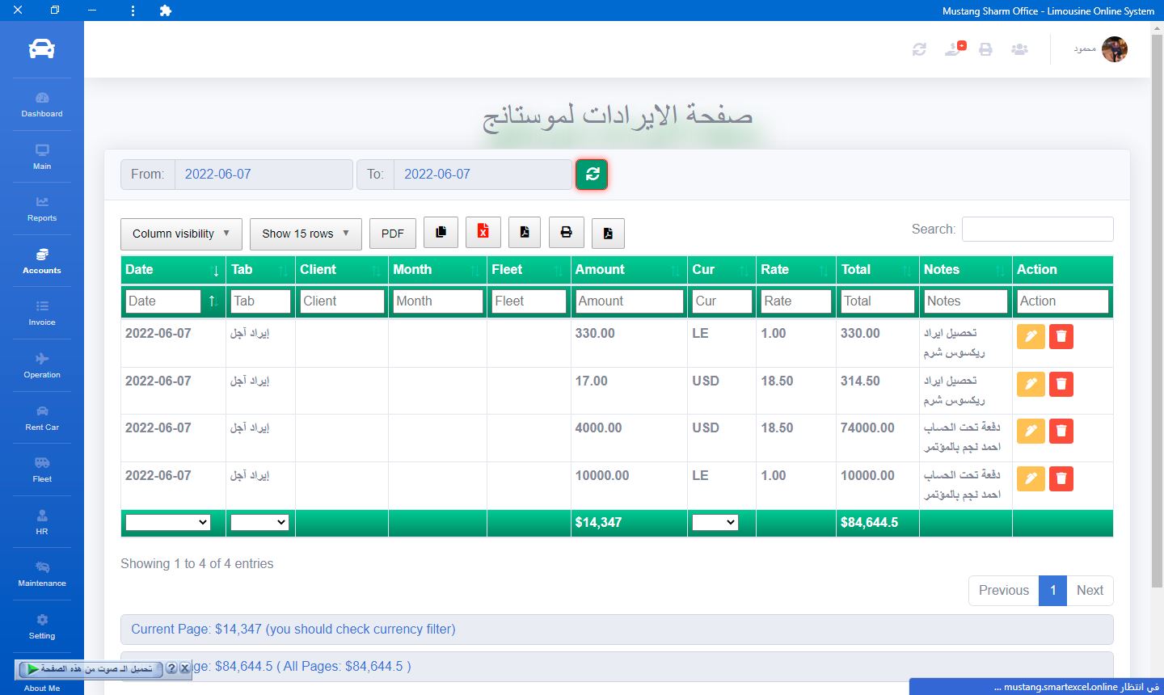Screen dimensions: 1164x695
Task: Expand the Show 15 rows dropdown
Action: [305, 234]
